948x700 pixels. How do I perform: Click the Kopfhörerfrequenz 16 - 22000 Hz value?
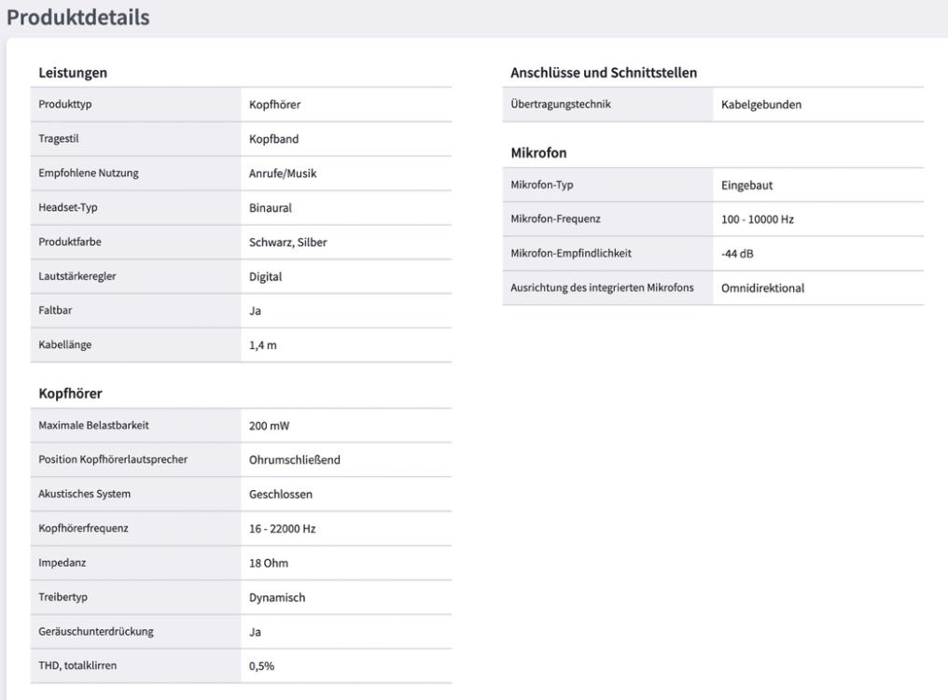(x=283, y=529)
